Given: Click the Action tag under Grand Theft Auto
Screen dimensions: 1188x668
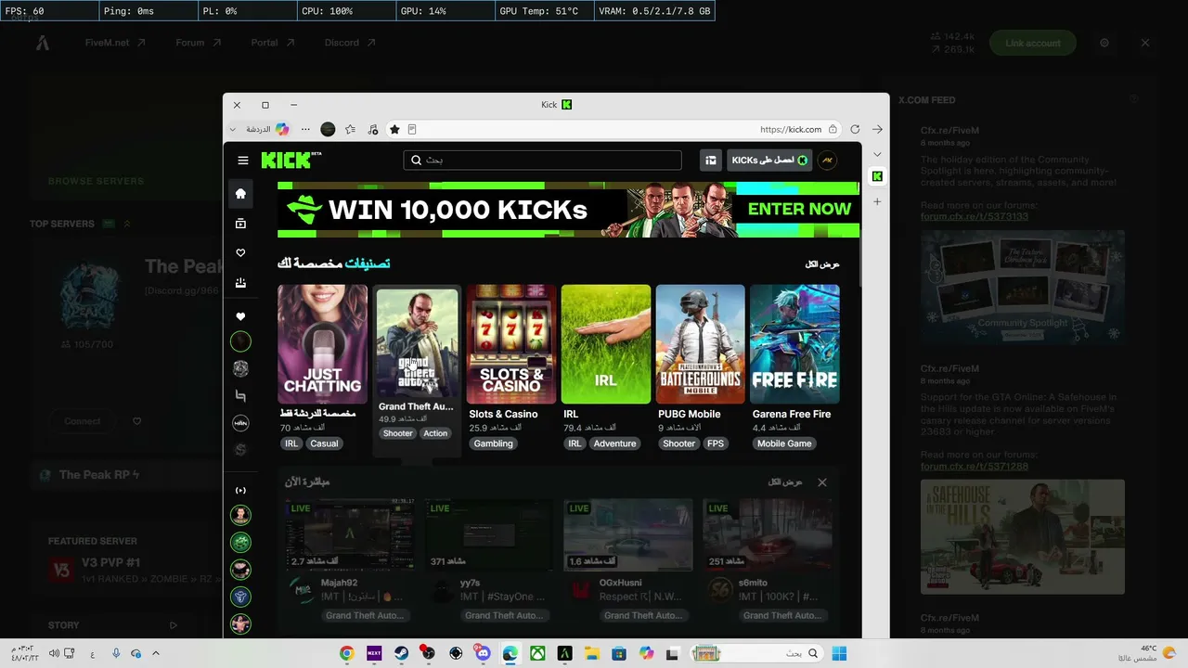Looking at the screenshot, I should pyautogui.click(x=435, y=433).
